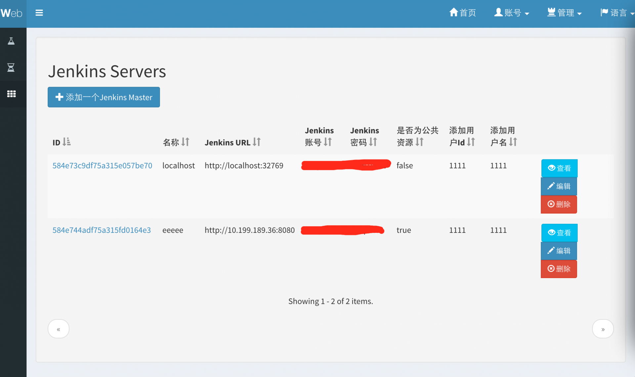635x377 pixels.
Task: Click the false public resource value
Action: [x=405, y=165]
